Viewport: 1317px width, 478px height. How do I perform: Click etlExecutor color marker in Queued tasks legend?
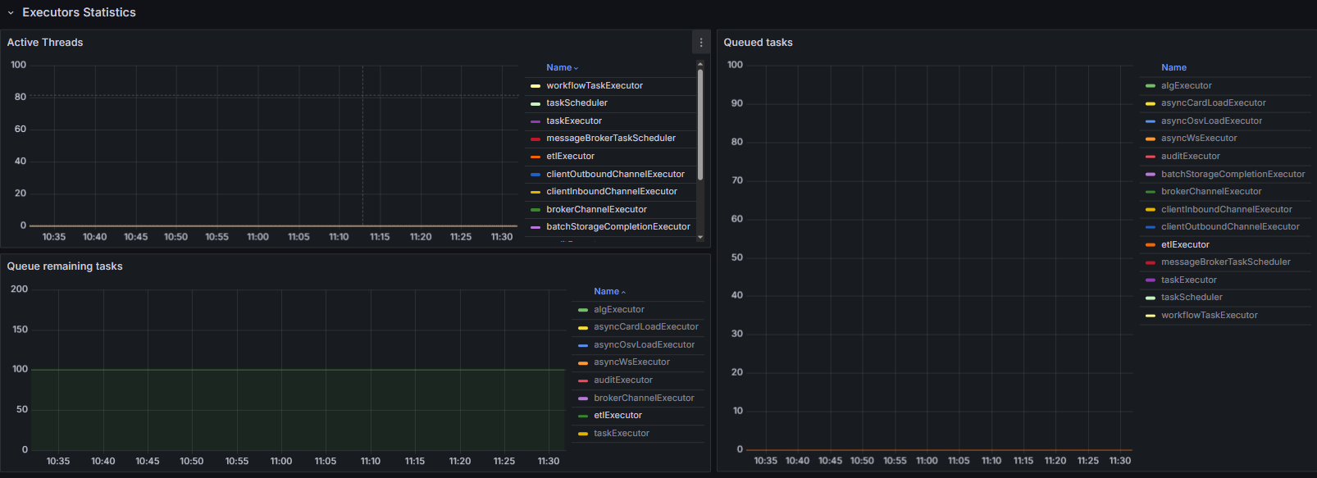1150,245
